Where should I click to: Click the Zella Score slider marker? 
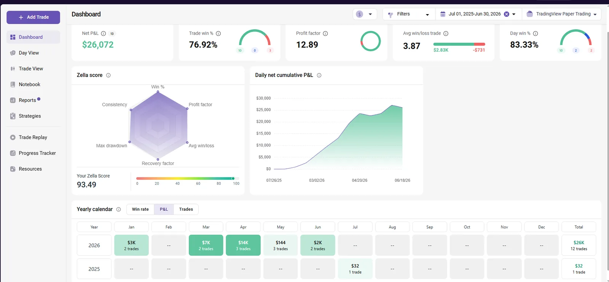click(233, 178)
